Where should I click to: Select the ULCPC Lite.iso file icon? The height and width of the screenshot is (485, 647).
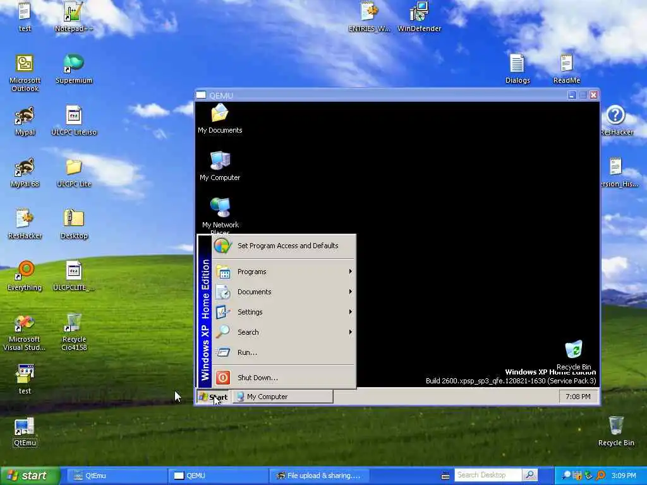74,121
